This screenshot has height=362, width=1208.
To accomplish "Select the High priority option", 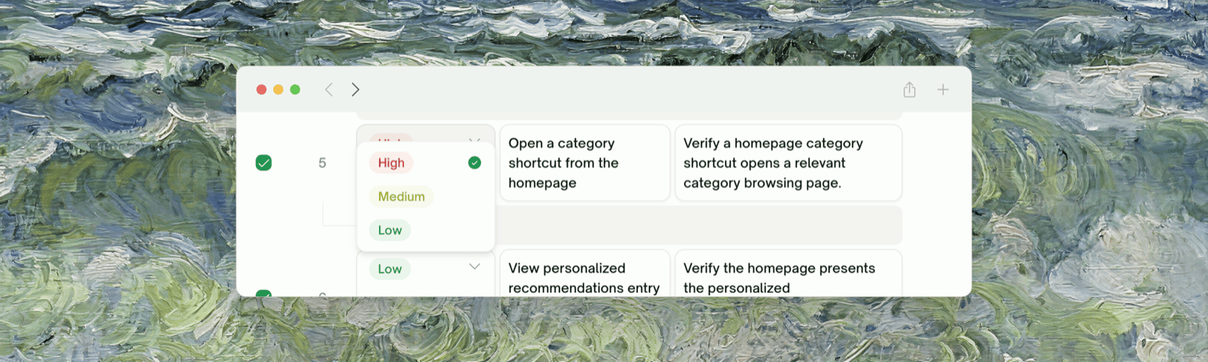I will (391, 163).
